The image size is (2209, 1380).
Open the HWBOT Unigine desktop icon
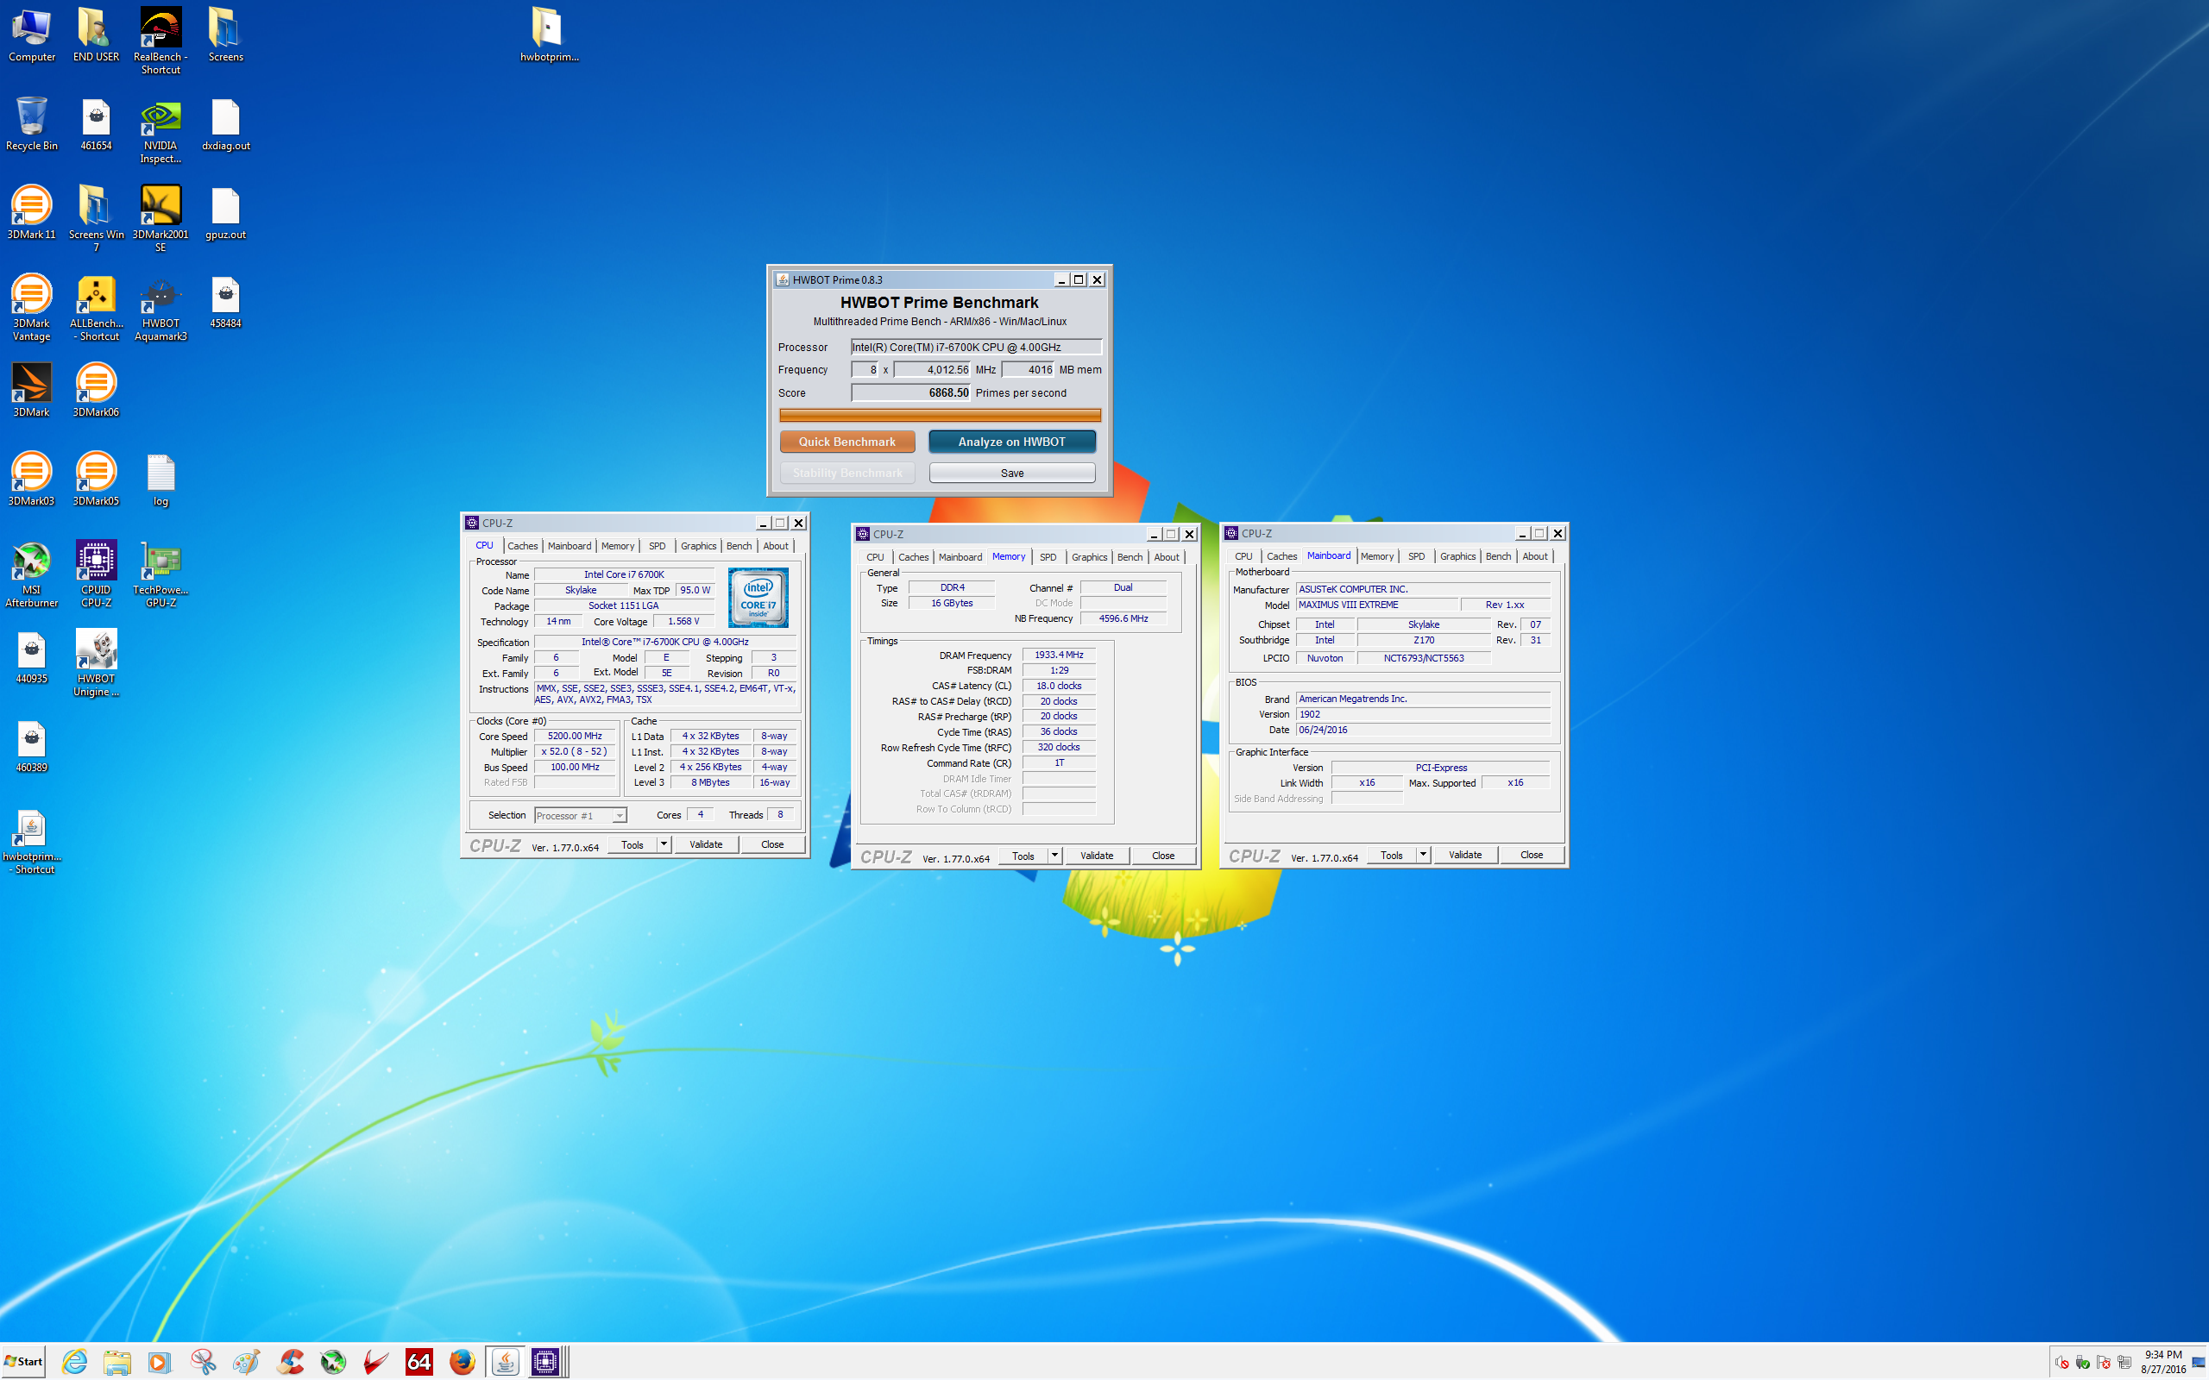96,662
